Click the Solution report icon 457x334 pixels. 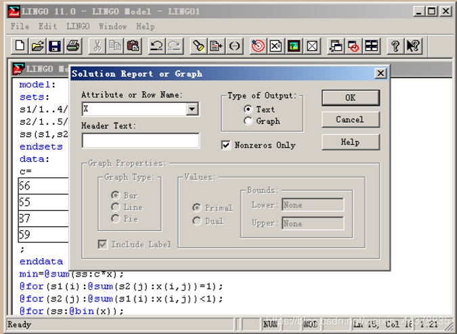pyautogui.click(x=276, y=46)
